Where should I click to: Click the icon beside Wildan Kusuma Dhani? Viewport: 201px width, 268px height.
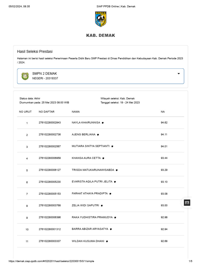[x=107, y=241]
